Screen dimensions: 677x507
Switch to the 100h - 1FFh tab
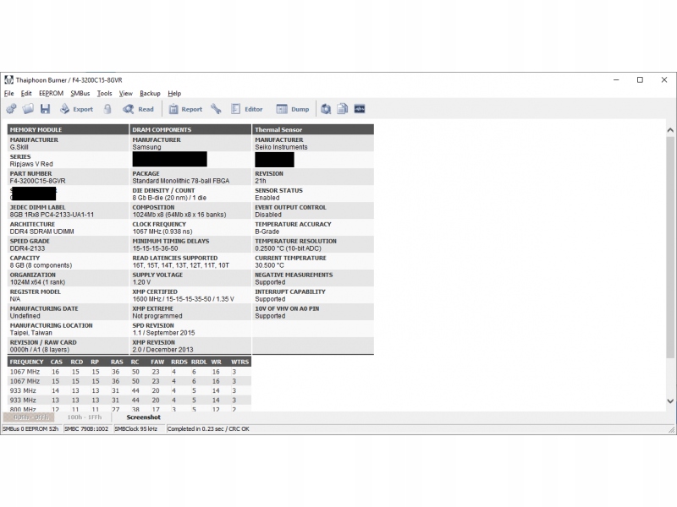[84, 417]
